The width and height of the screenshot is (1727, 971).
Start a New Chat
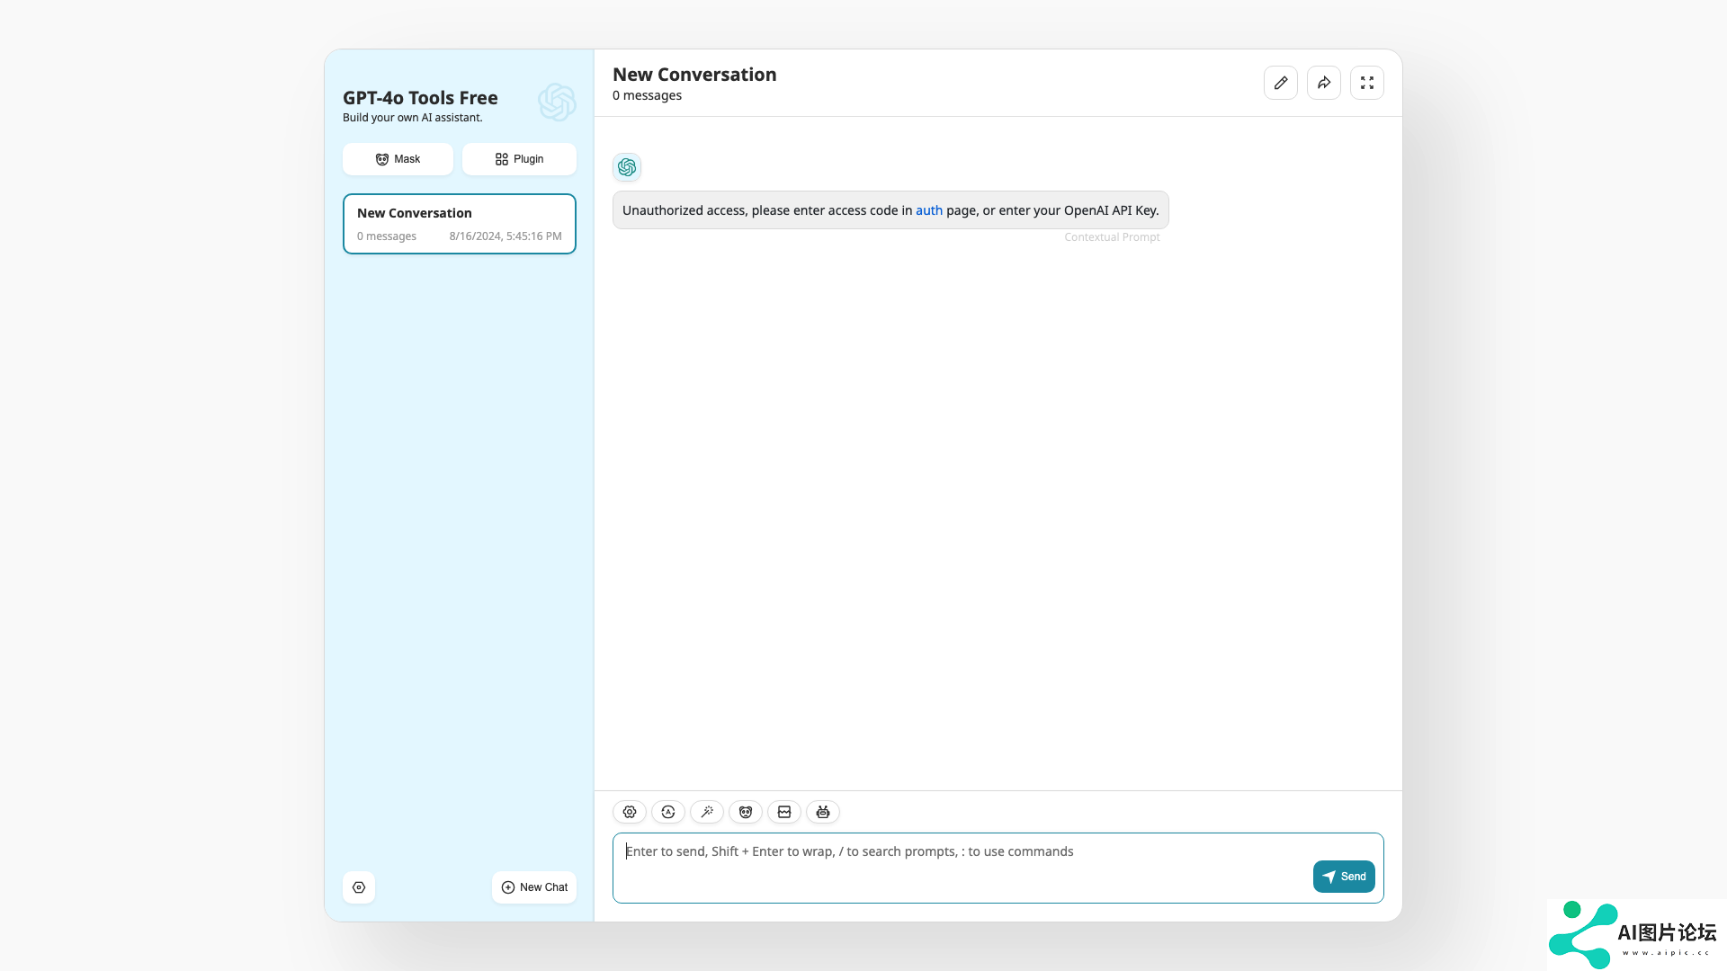[534, 887]
